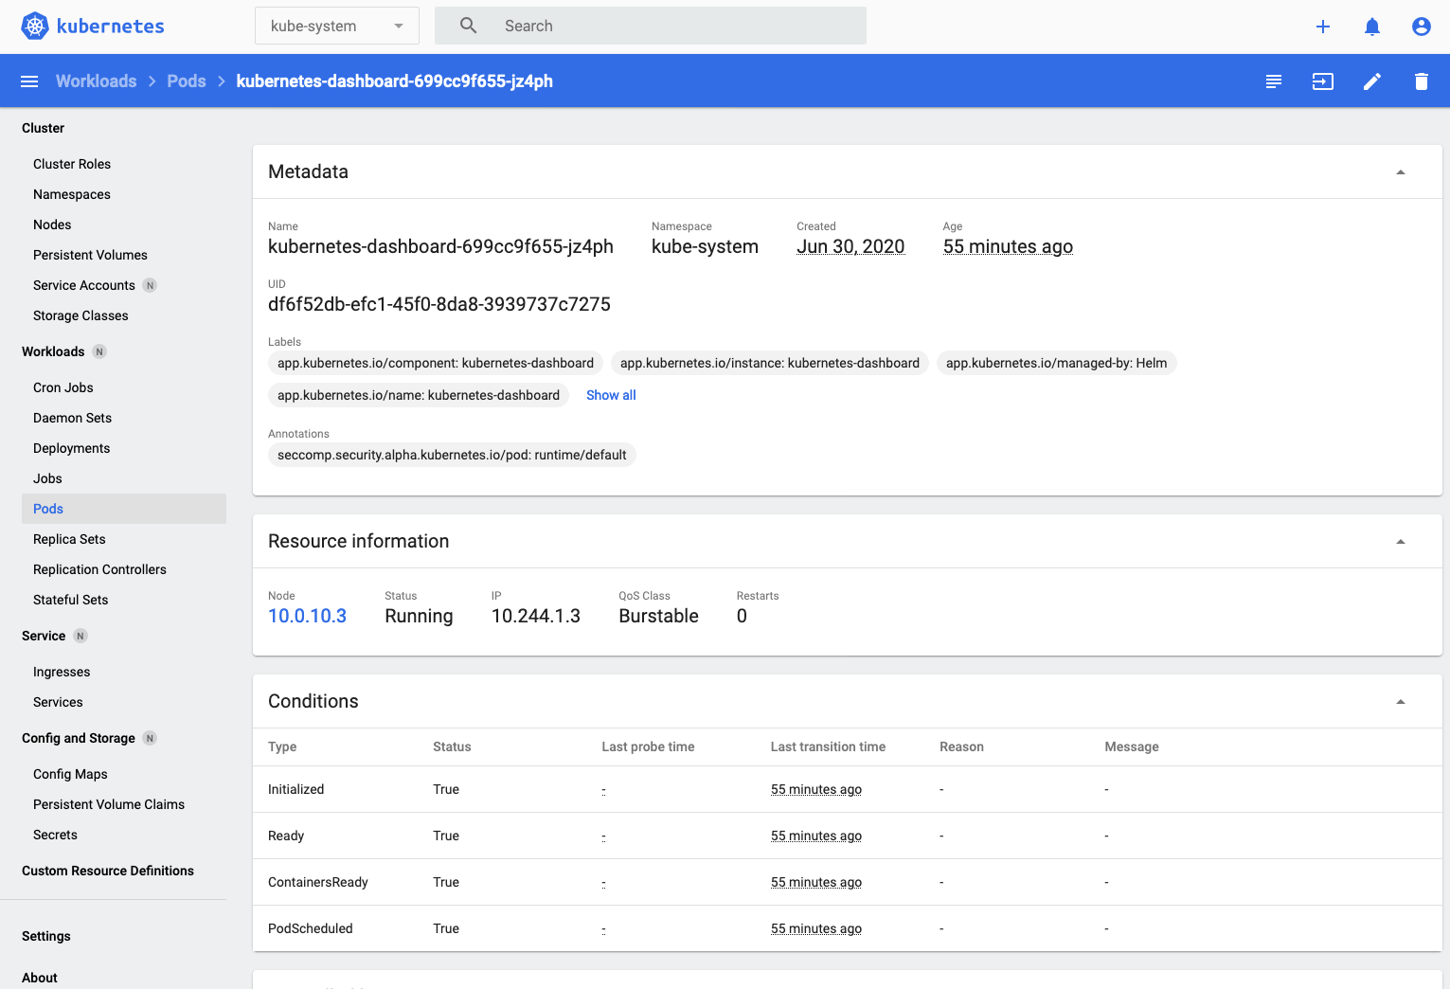Open Daemon Sets in sidebar
This screenshot has width=1450, height=989.
coord(72,418)
